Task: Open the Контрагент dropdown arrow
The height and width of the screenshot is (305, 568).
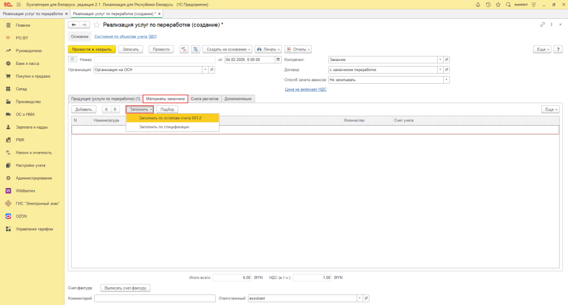Action: [x=440, y=59]
